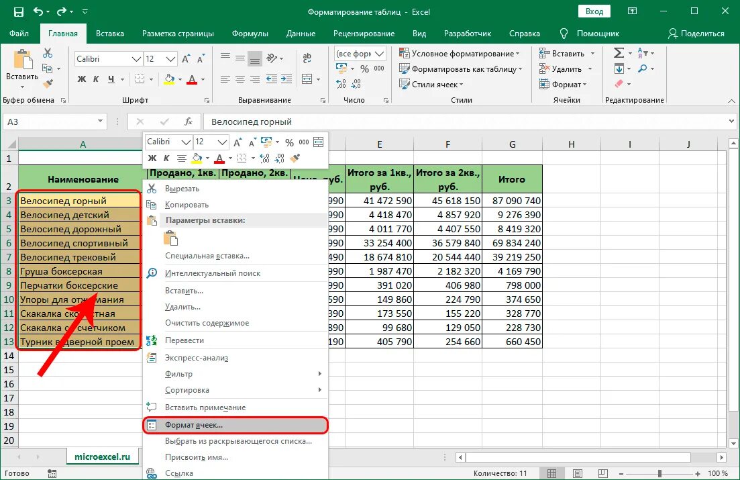
Task: Undo the last action
Action: [x=38, y=12]
